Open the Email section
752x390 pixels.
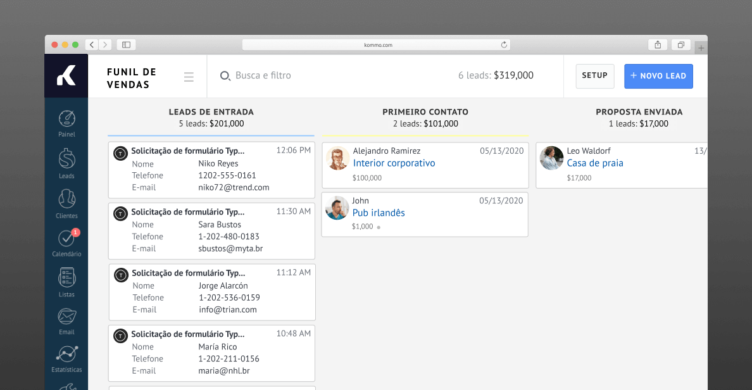(x=66, y=320)
